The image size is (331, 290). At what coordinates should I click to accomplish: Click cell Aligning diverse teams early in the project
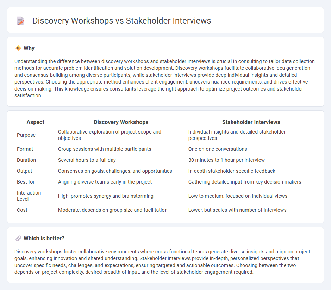coord(121,182)
